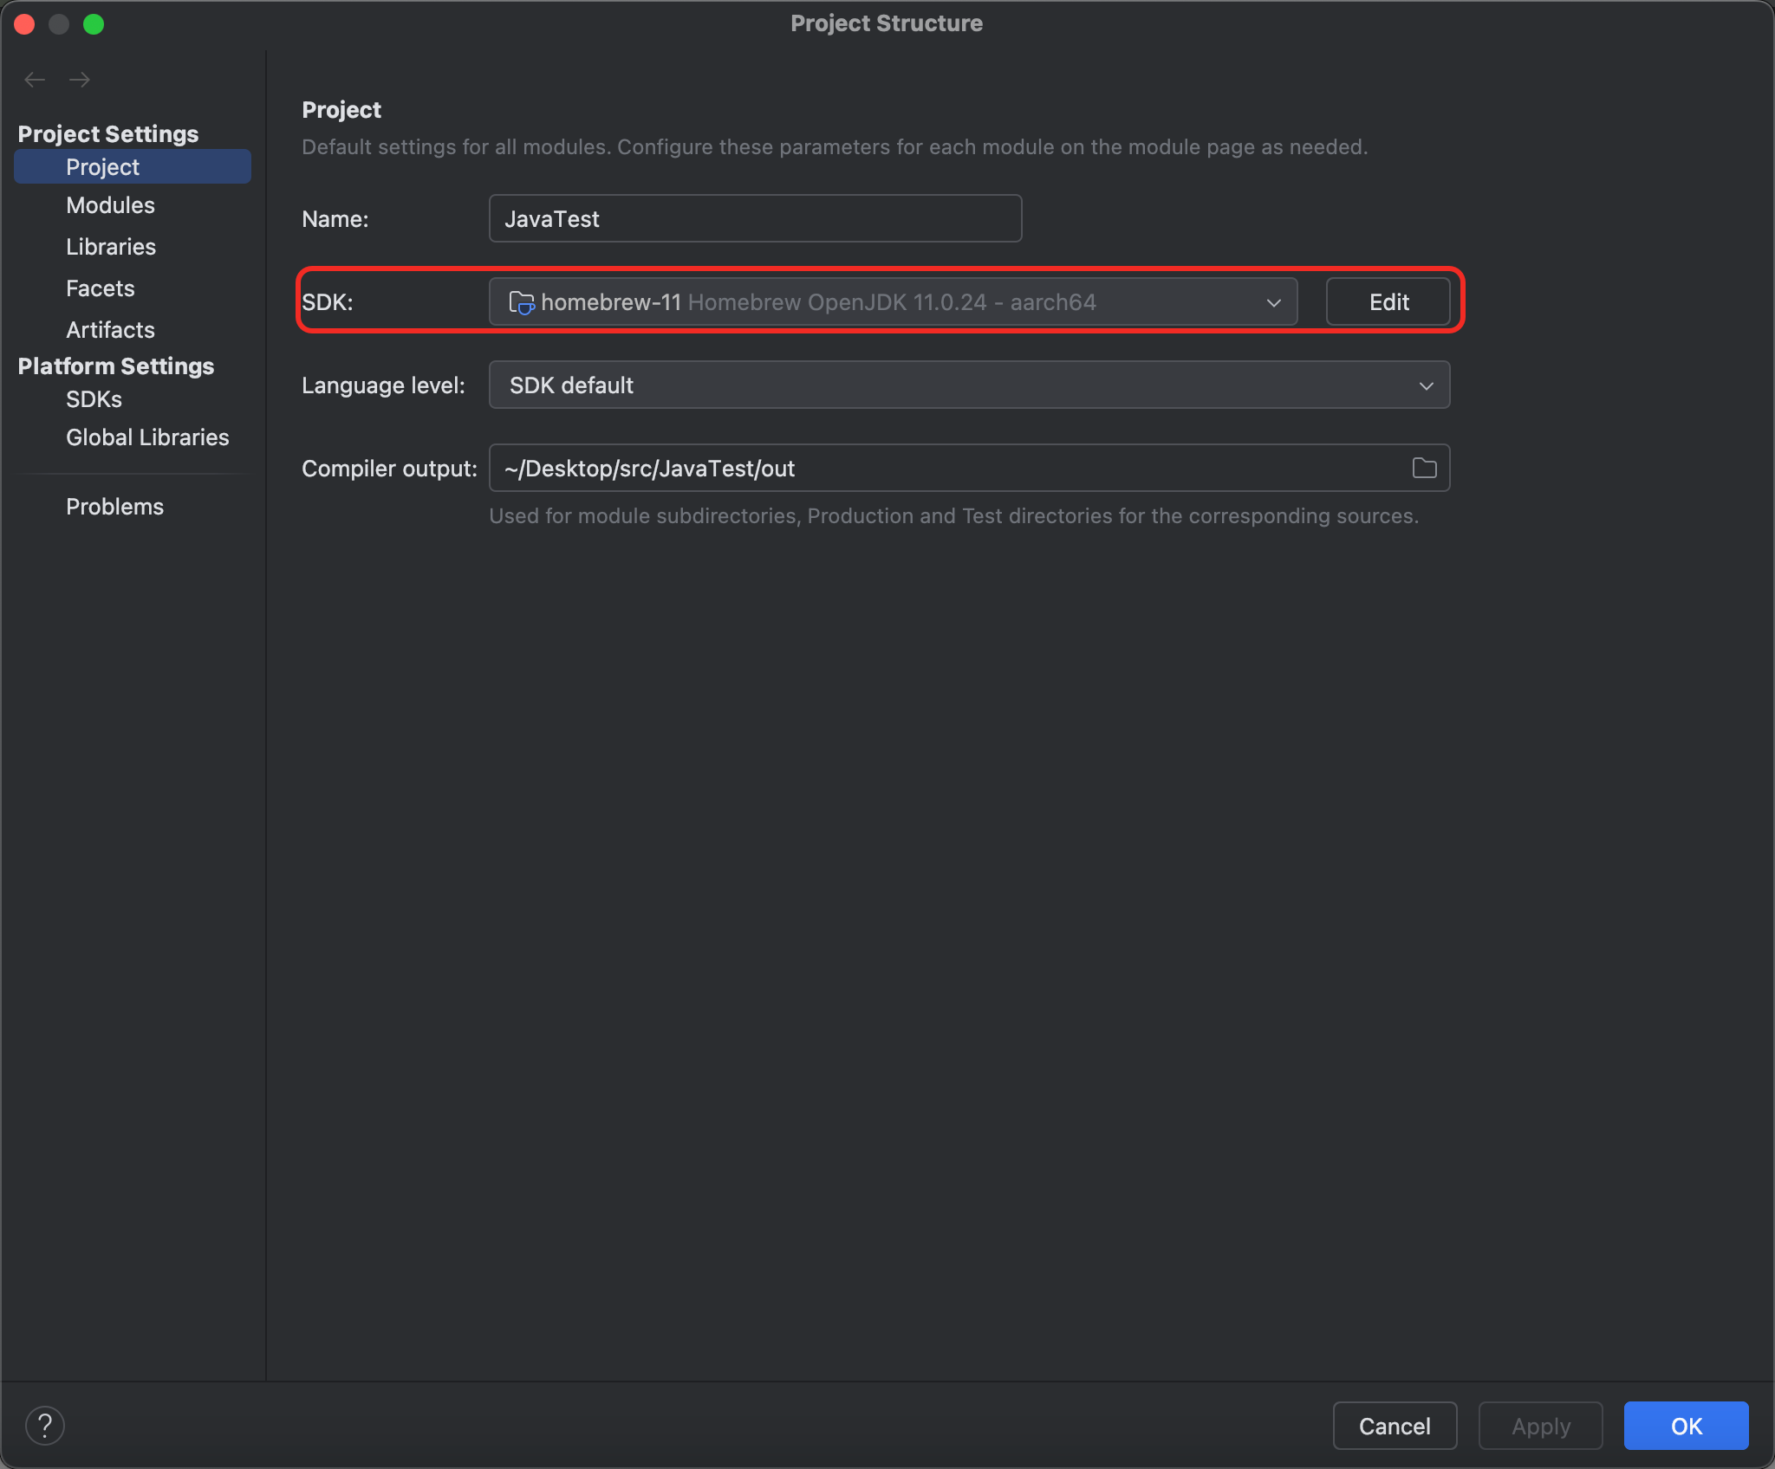Go to the Libraries section
Viewport: 1775px width, 1469px height.
111,247
